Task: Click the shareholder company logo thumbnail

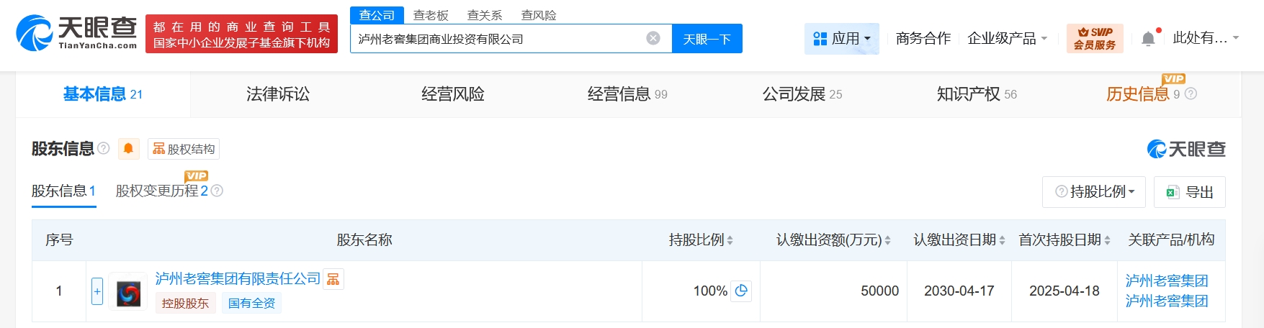Action: 128,291
